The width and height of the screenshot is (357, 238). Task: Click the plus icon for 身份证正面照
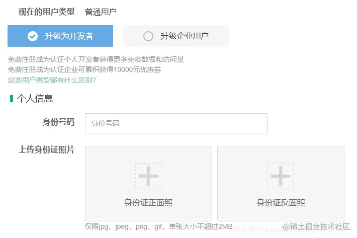coord(148,176)
